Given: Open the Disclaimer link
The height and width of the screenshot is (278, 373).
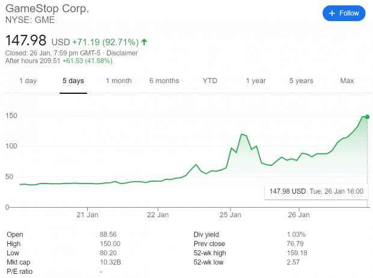Looking at the screenshot, I should click(122, 53).
